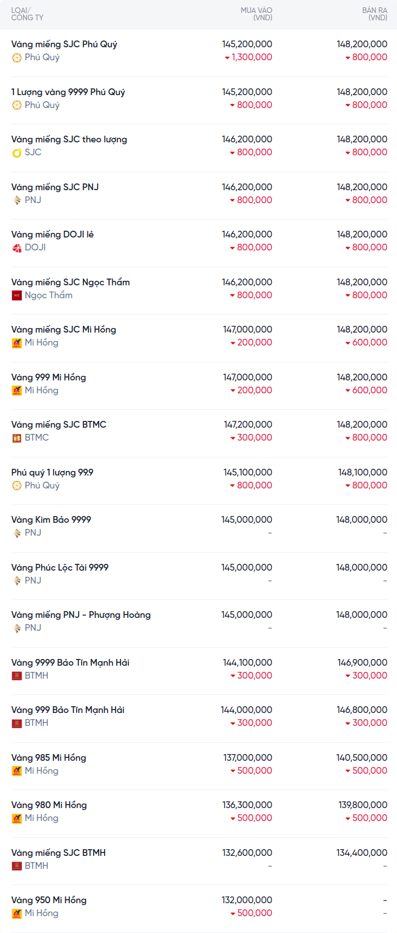397x933 pixels.
Task: Click the PNJ logo under Vàng miếng SJC PNJ
Action: pos(17,200)
